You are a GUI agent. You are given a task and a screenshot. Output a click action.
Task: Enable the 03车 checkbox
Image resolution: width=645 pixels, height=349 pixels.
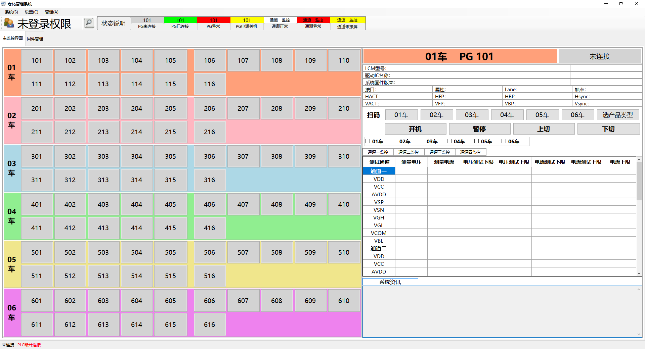(x=422, y=141)
